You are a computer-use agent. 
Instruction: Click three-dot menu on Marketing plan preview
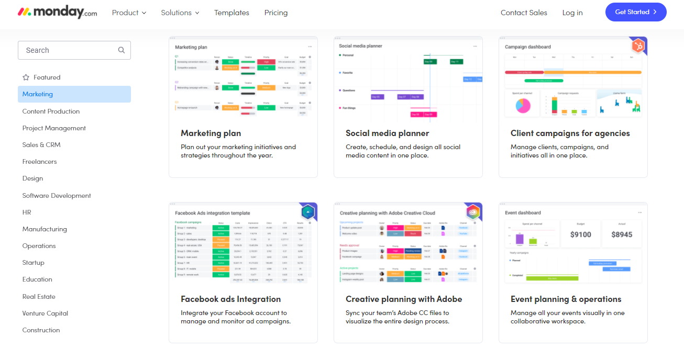[x=310, y=47]
